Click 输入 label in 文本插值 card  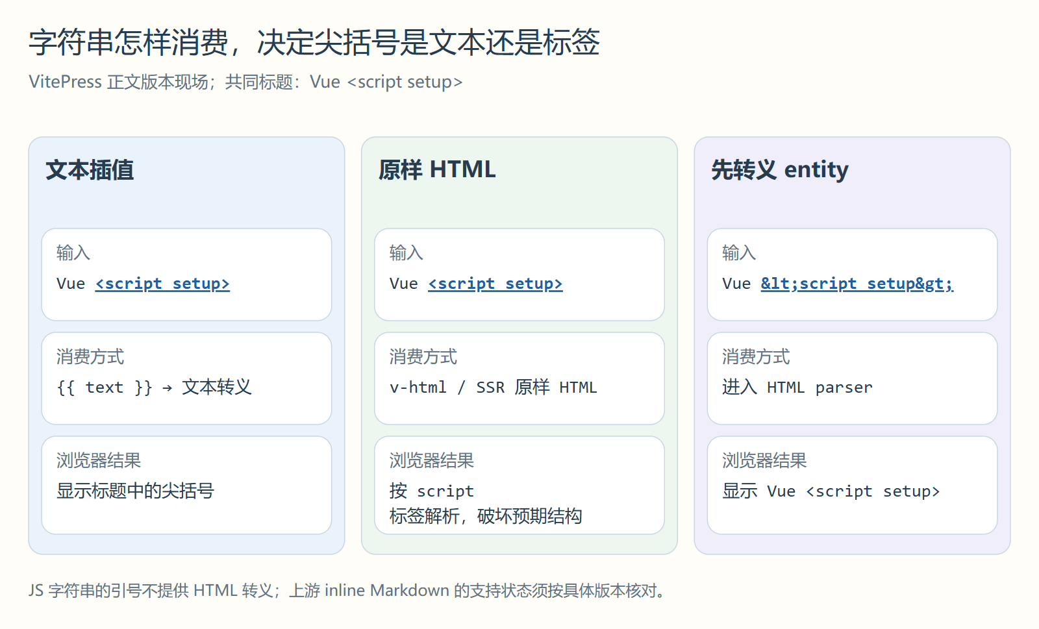click(73, 253)
